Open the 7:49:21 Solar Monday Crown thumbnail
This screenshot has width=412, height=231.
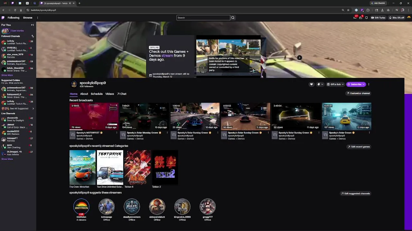144,116
